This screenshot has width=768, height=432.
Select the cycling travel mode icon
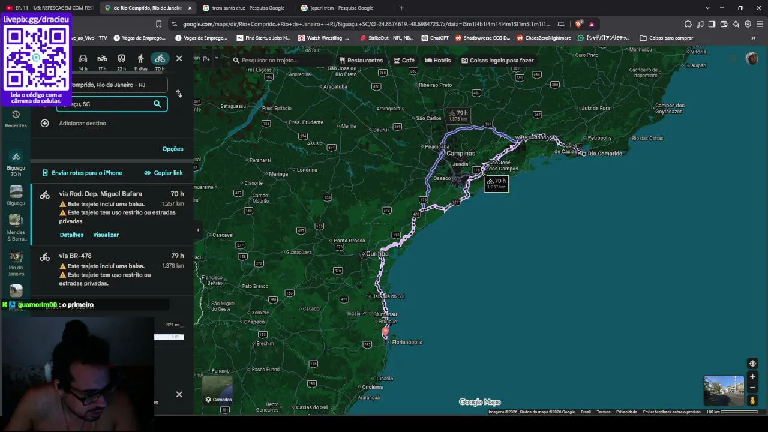pos(160,59)
